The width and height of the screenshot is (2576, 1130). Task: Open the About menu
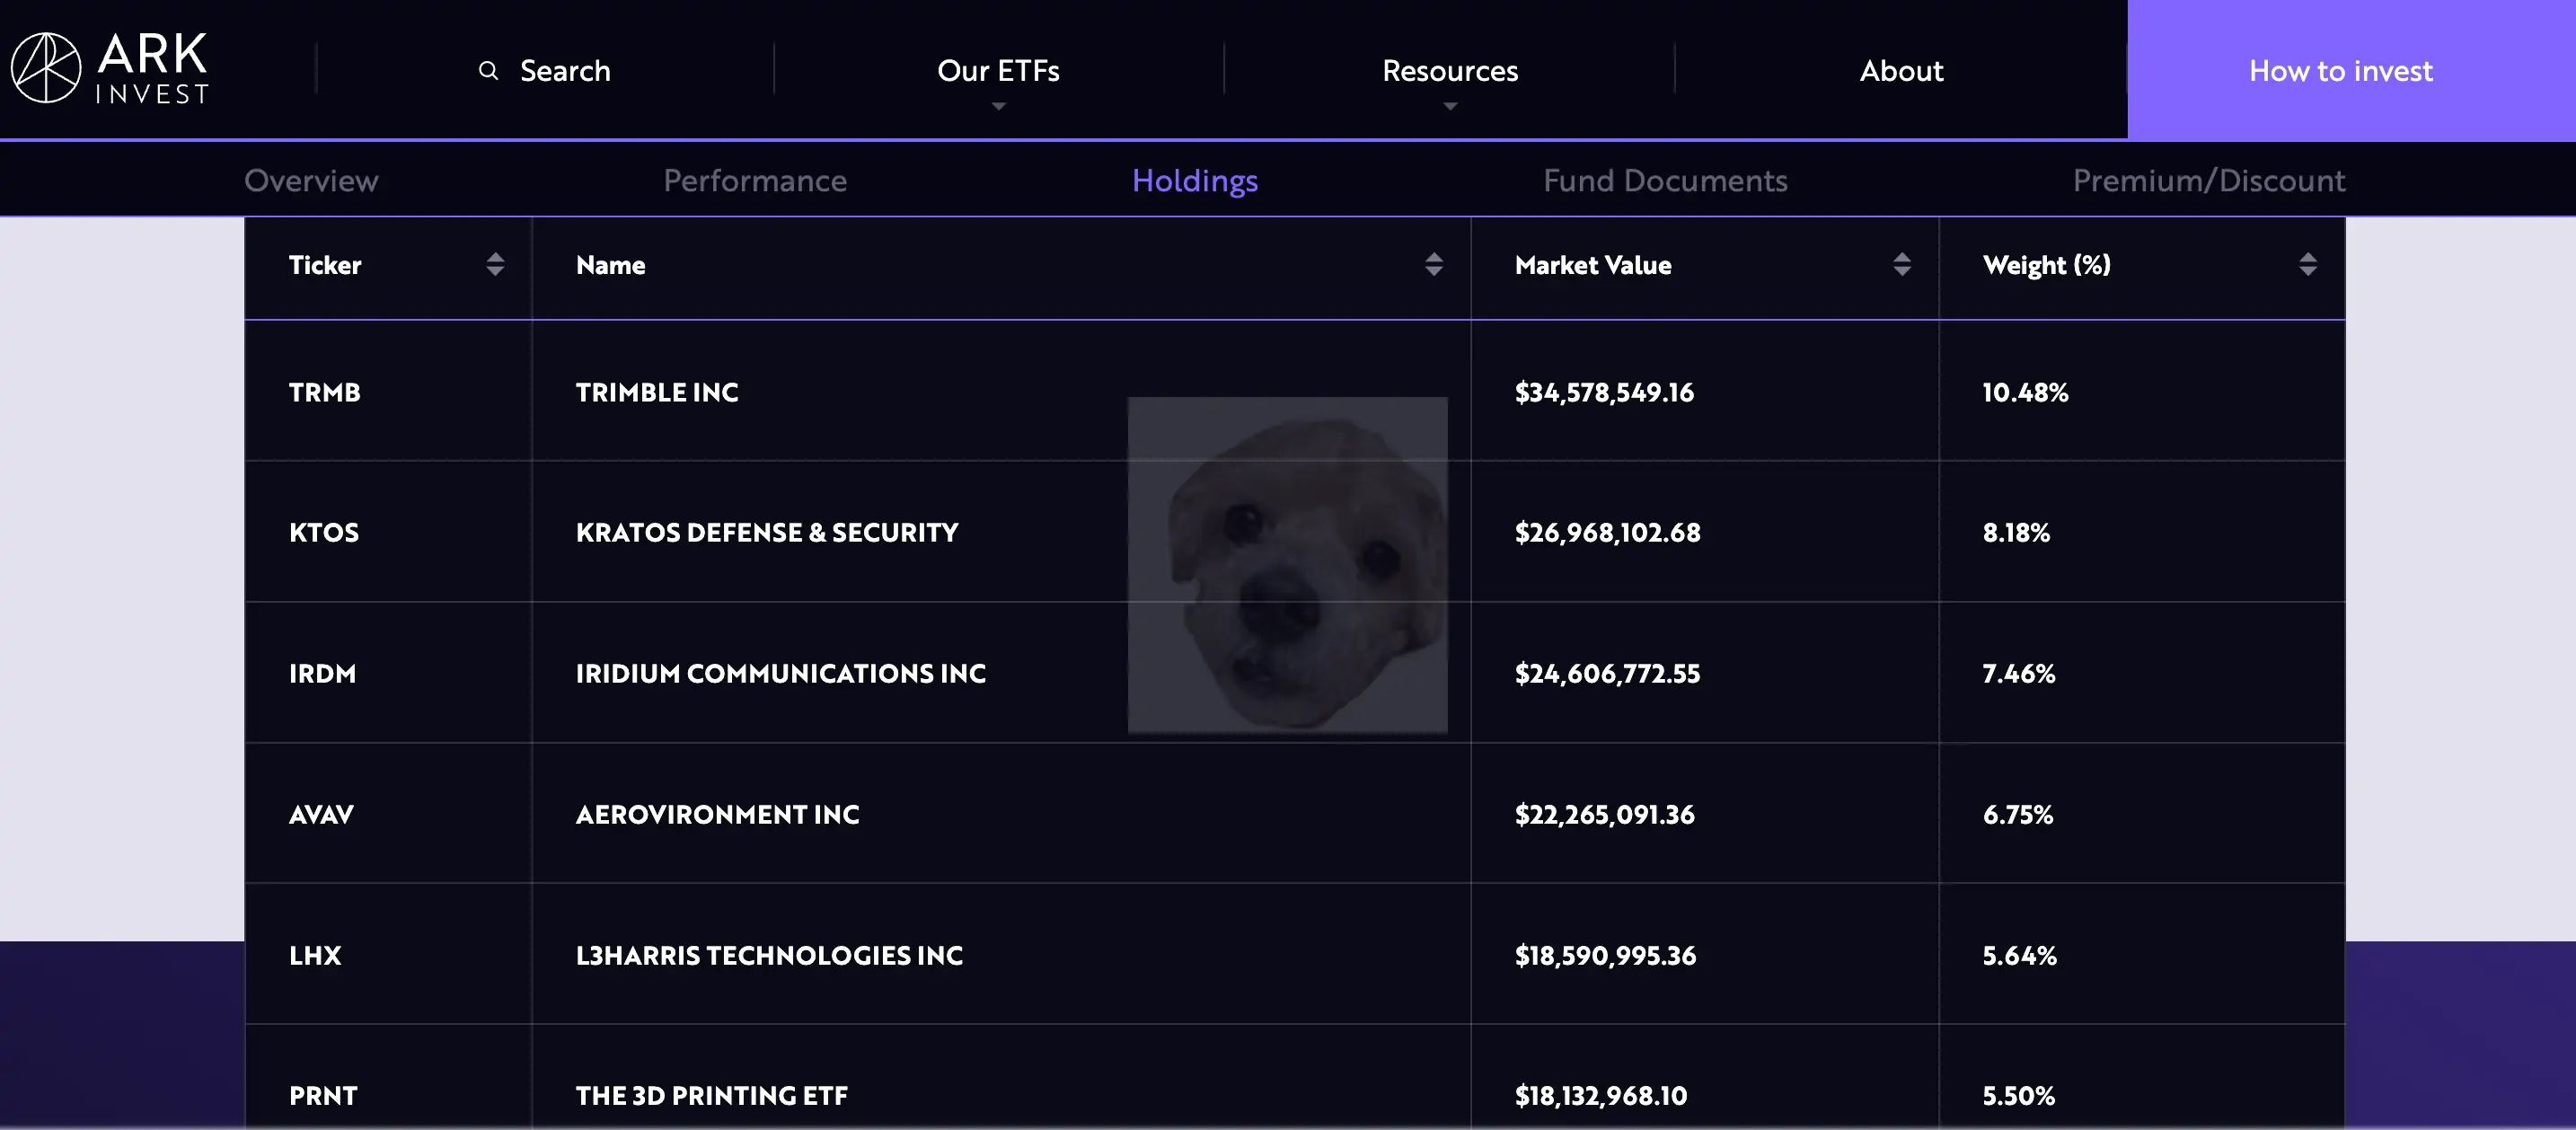point(1901,70)
